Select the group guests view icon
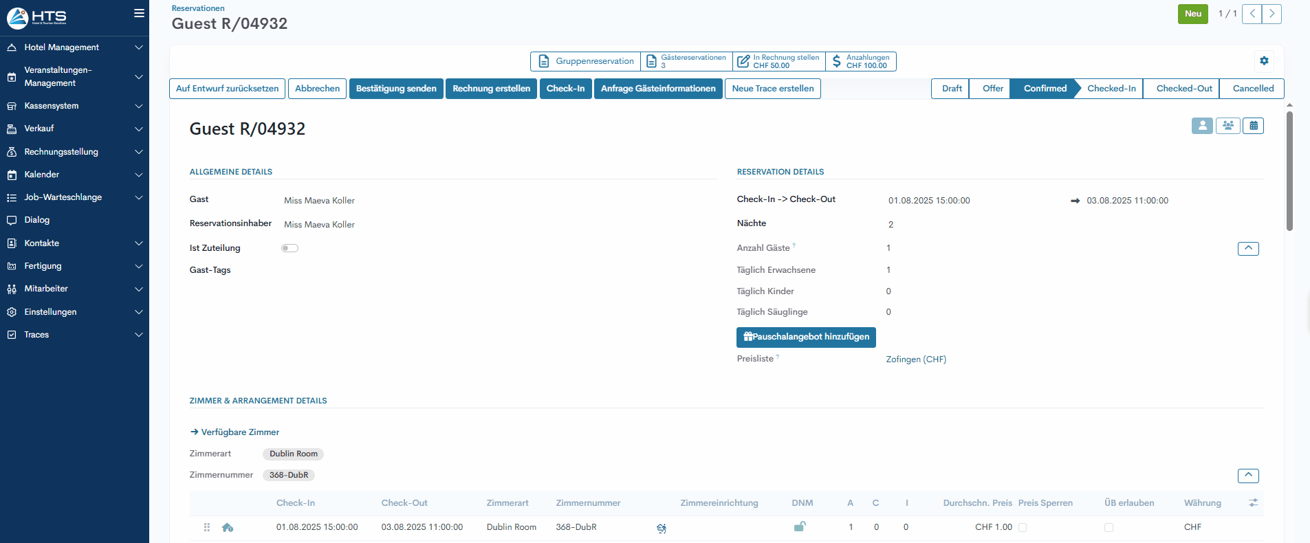This screenshot has width=1310, height=543. [1227, 126]
